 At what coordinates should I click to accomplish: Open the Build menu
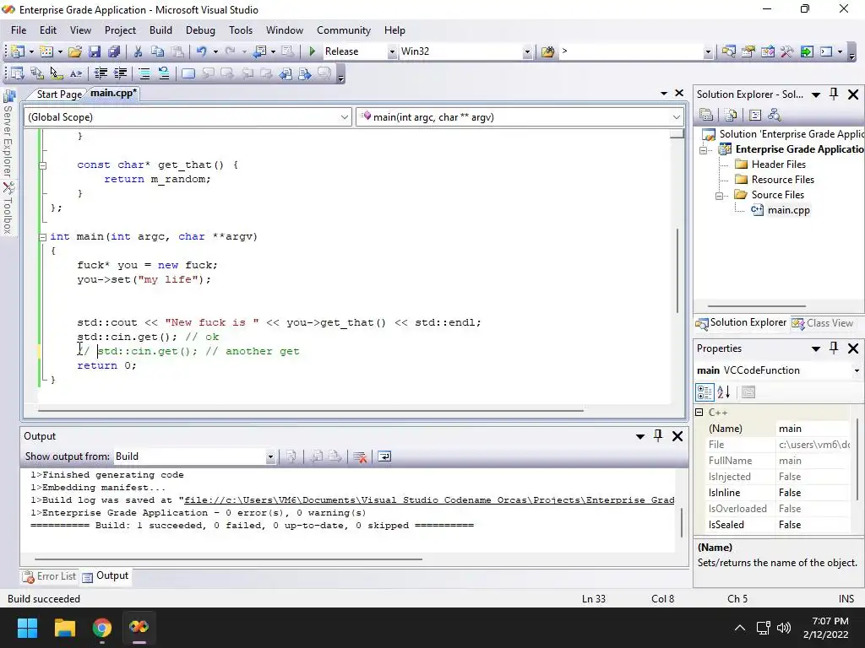coord(160,30)
